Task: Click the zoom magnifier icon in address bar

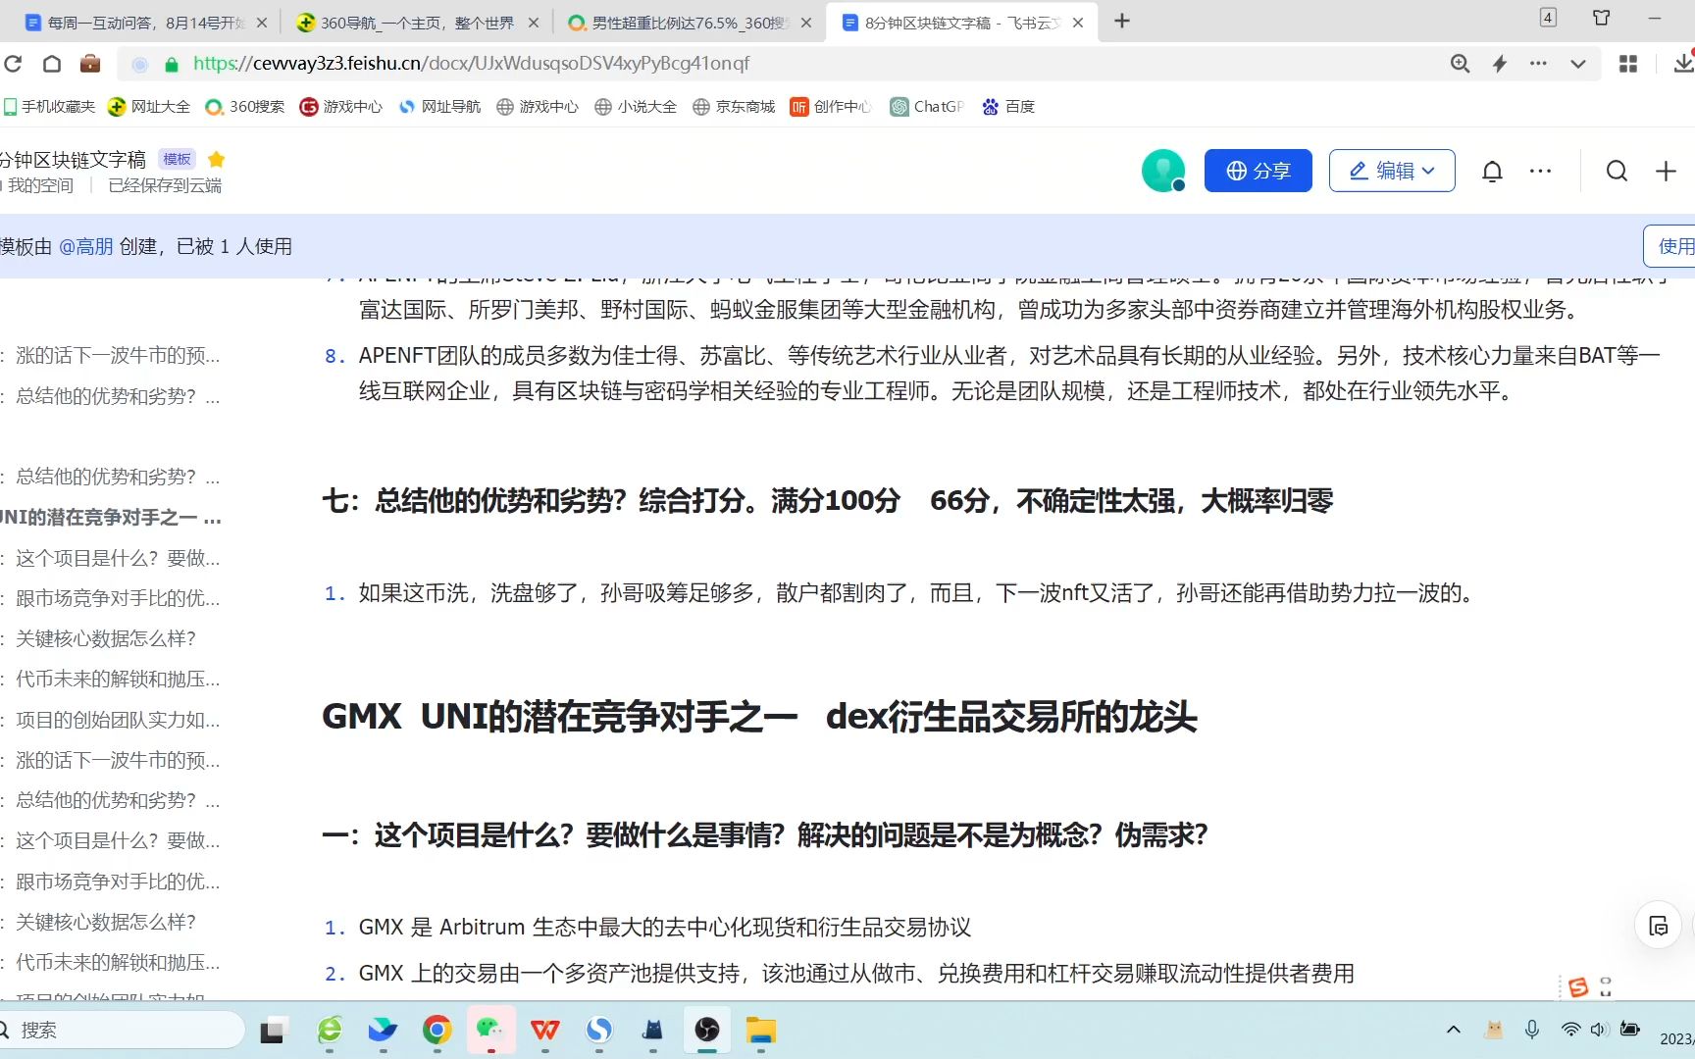Action: tap(1460, 64)
